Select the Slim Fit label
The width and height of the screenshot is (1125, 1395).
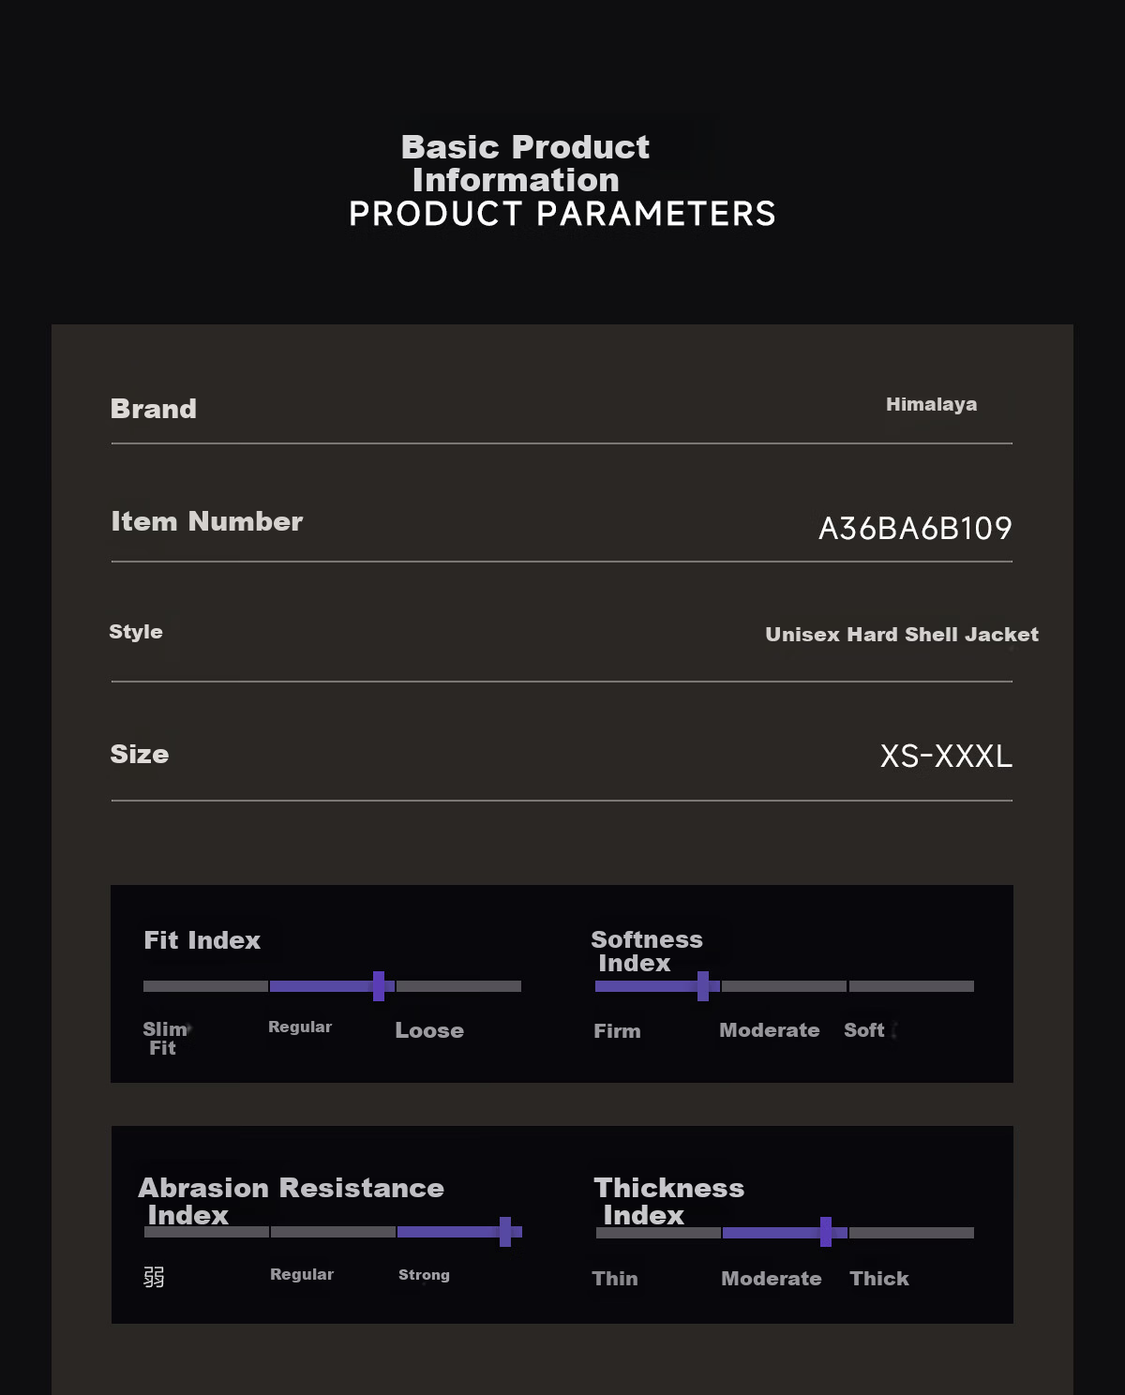point(165,1039)
